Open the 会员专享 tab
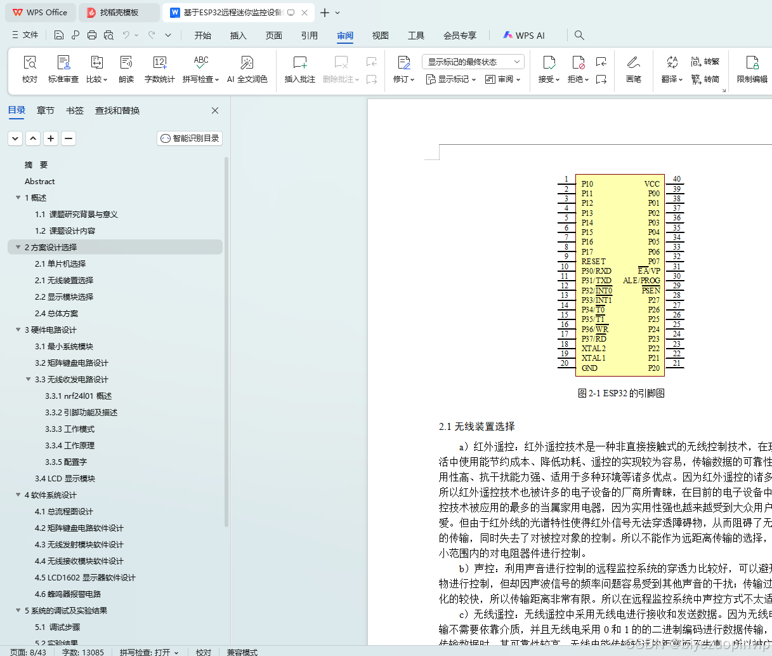Image resolution: width=772 pixels, height=656 pixels. click(460, 36)
